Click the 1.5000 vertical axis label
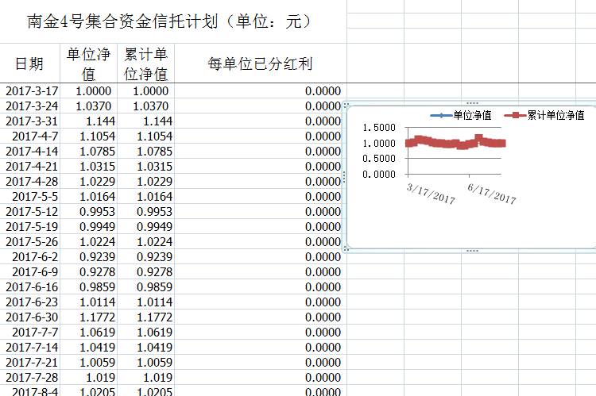This screenshot has height=396, width=596. pos(378,128)
